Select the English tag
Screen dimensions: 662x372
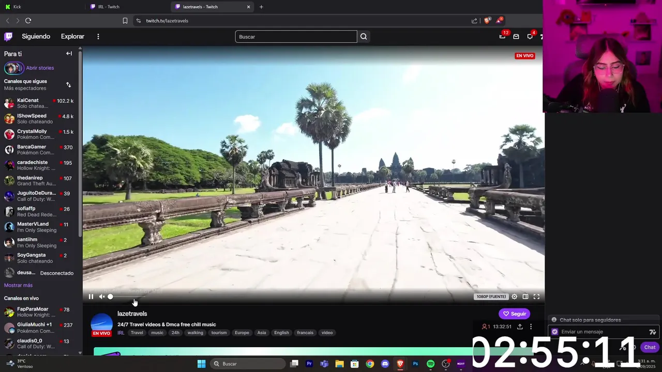click(281, 333)
